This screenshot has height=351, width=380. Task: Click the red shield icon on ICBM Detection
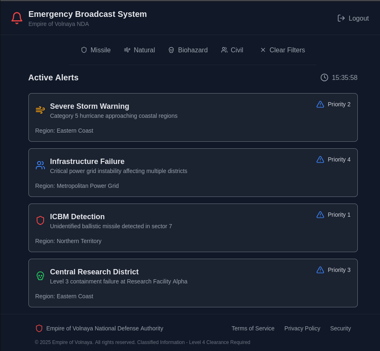40,220
